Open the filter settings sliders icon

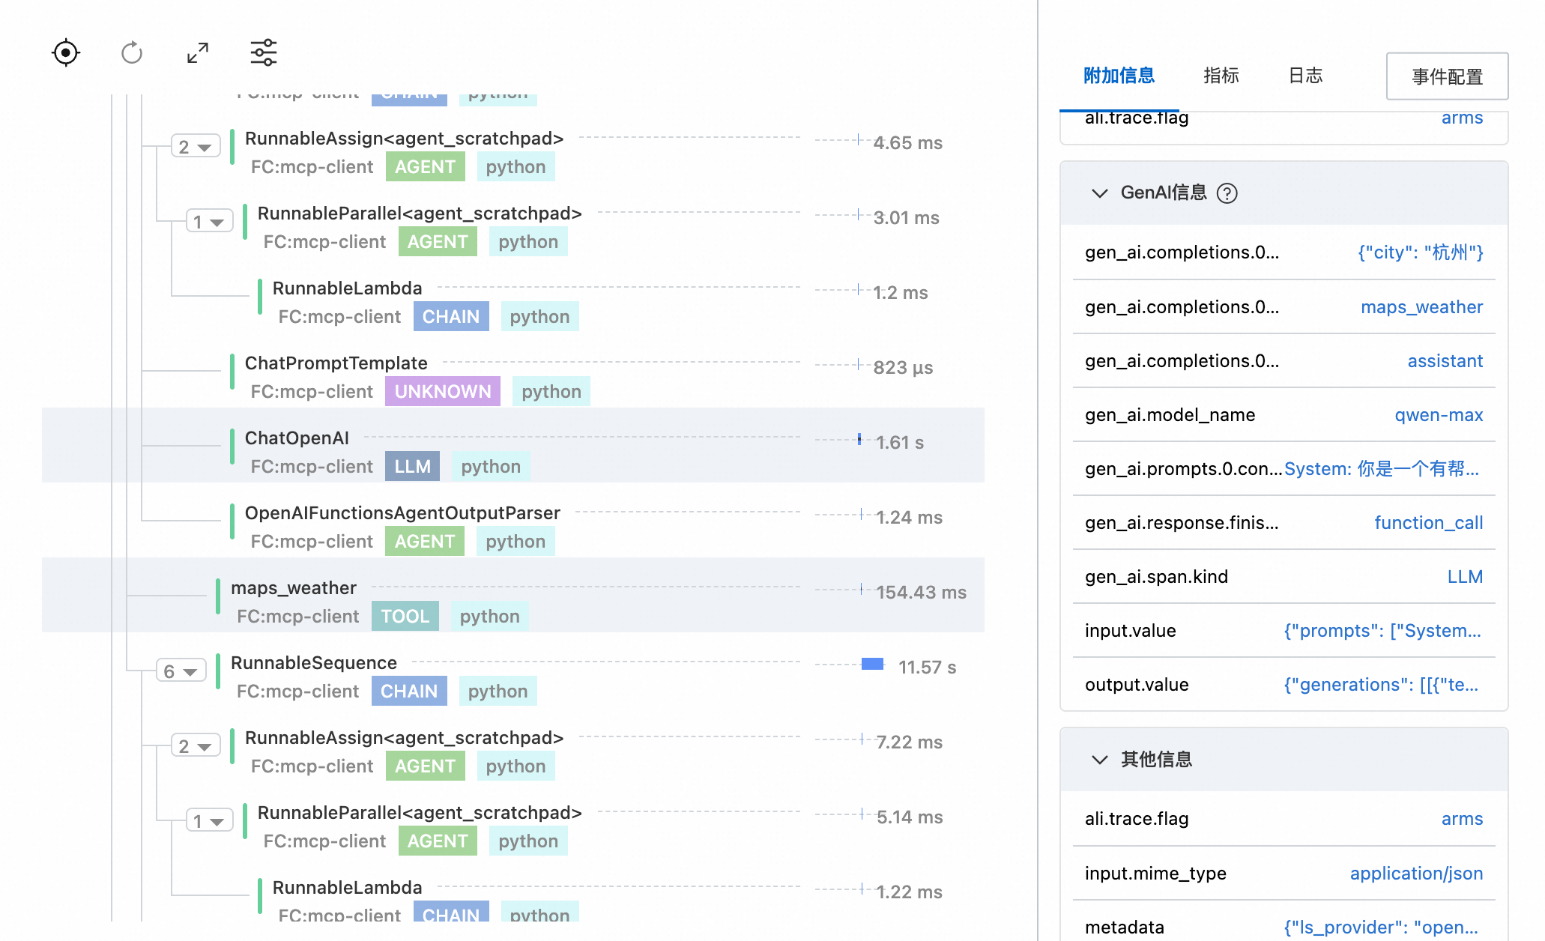(x=264, y=52)
